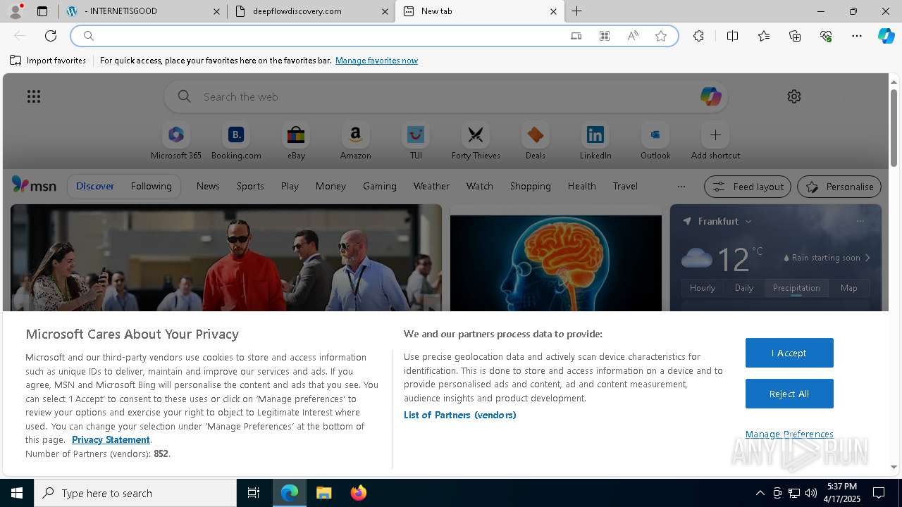Click the device screen icon in address bar
This screenshot has width=902, height=507.
(576, 36)
